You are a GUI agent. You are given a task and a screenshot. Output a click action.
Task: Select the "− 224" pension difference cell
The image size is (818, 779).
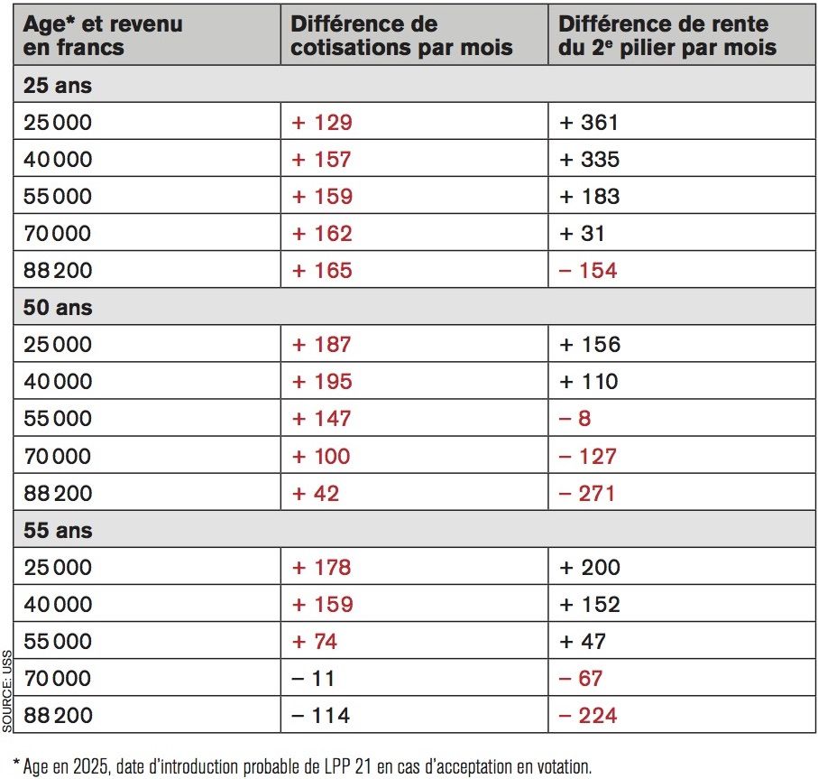point(588,716)
